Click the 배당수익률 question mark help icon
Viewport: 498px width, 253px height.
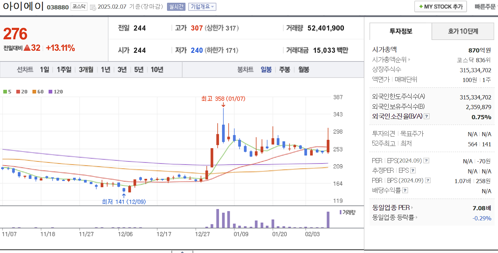[x=405, y=190]
